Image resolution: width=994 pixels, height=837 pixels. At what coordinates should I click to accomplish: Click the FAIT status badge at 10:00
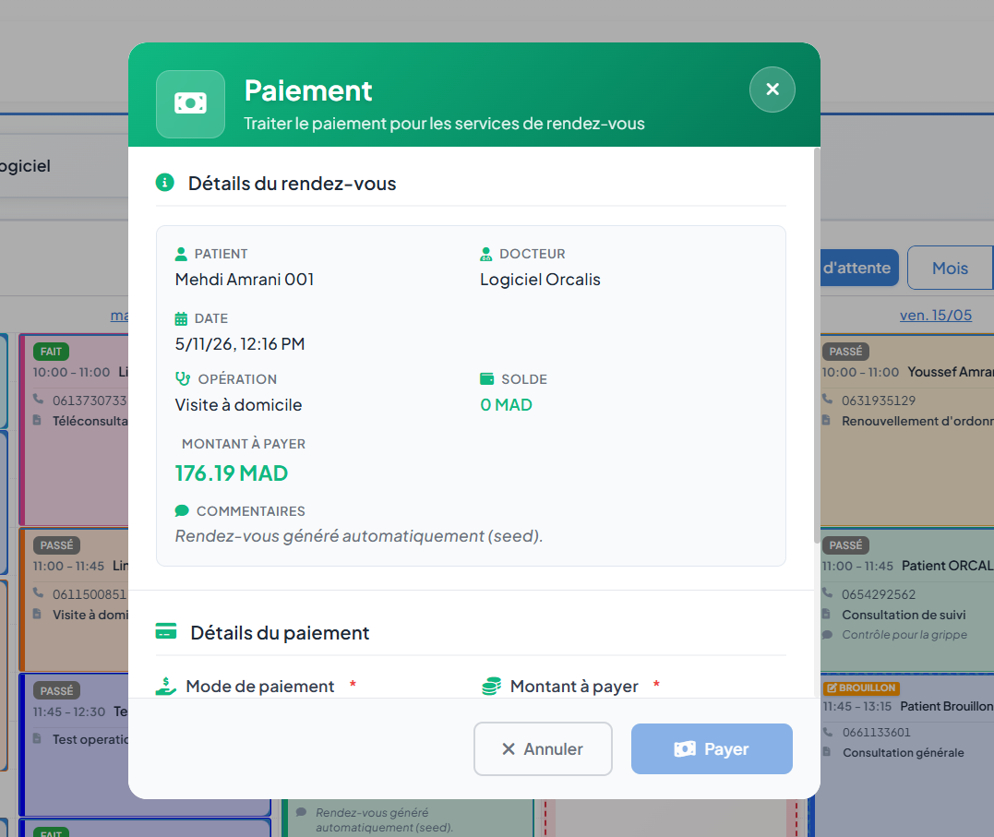coord(51,352)
